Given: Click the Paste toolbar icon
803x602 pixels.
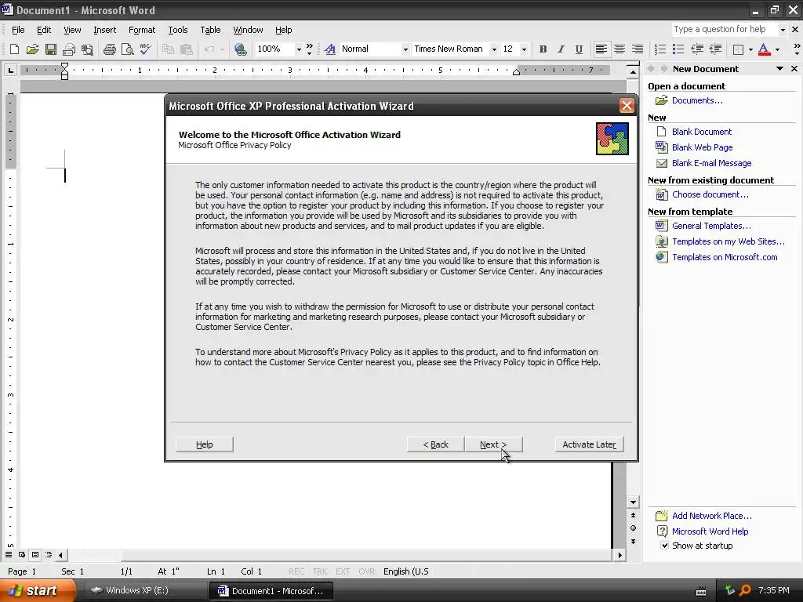Looking at the screenshot, I should (x=187, y=49).
